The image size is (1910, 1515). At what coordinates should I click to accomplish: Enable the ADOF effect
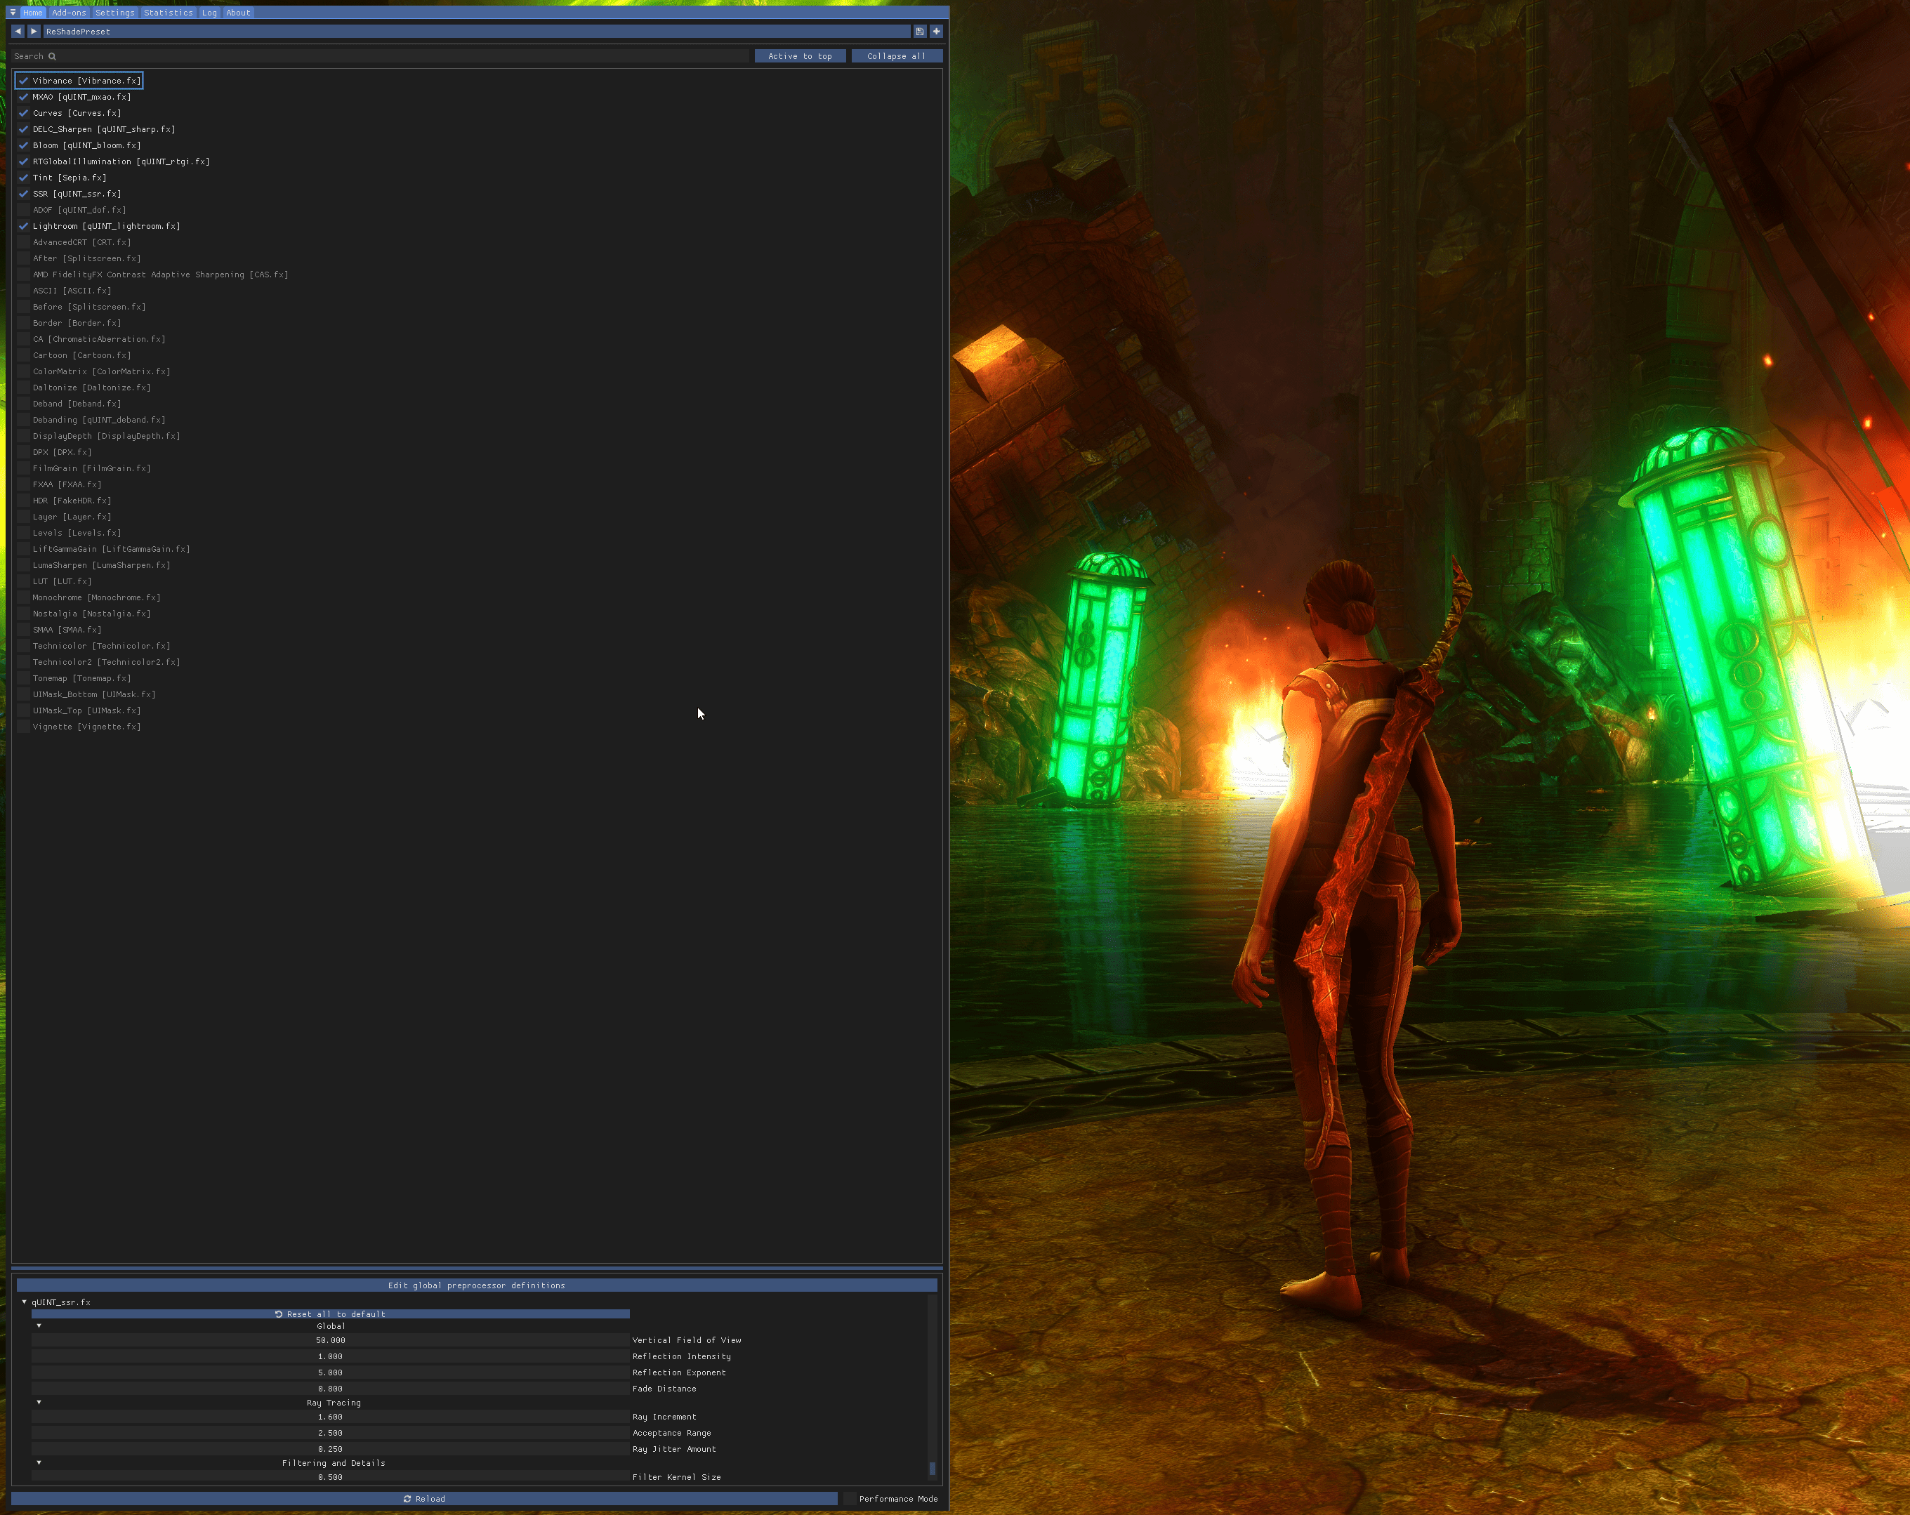coord(23,209)
